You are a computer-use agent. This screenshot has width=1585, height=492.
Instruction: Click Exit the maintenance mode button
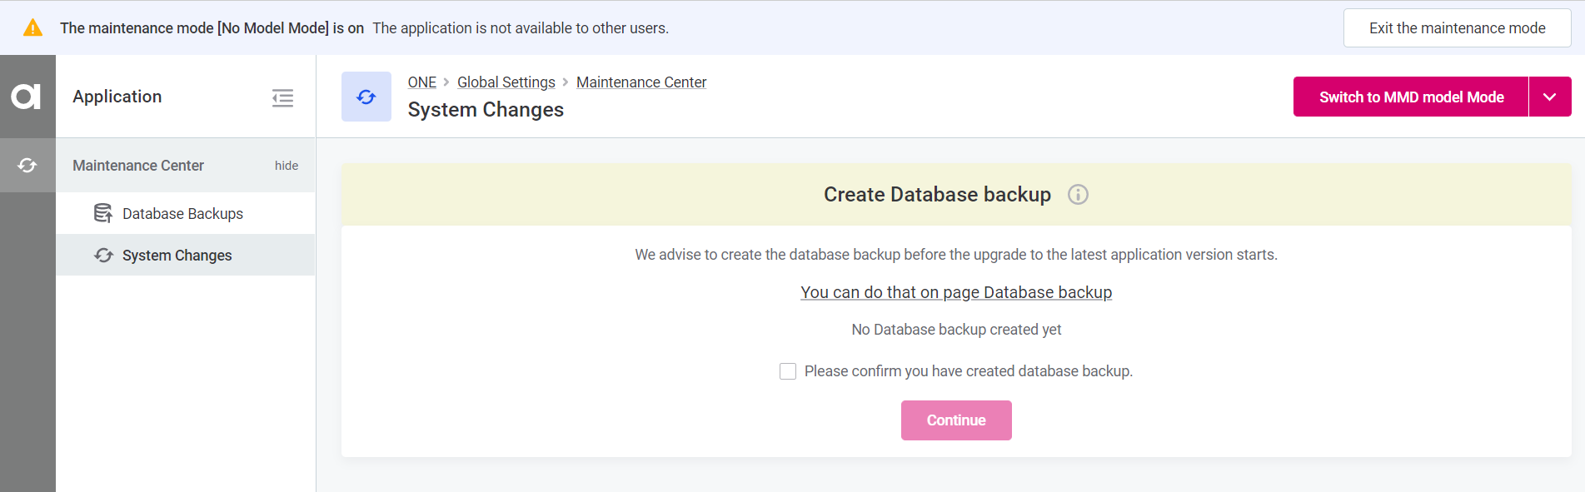point(1456,28)
